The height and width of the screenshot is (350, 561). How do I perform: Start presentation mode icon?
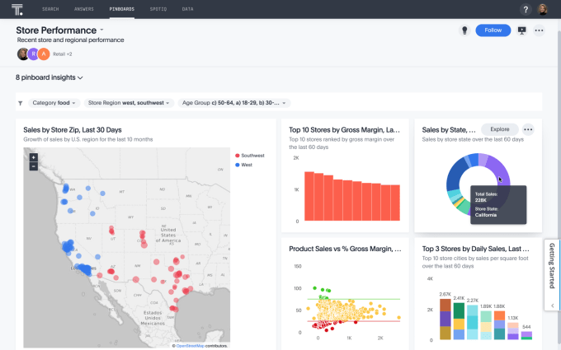click(521, 30)
